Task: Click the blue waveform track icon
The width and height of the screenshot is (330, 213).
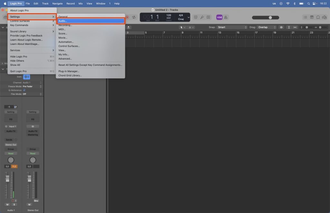Action: (x=26, y=77)
